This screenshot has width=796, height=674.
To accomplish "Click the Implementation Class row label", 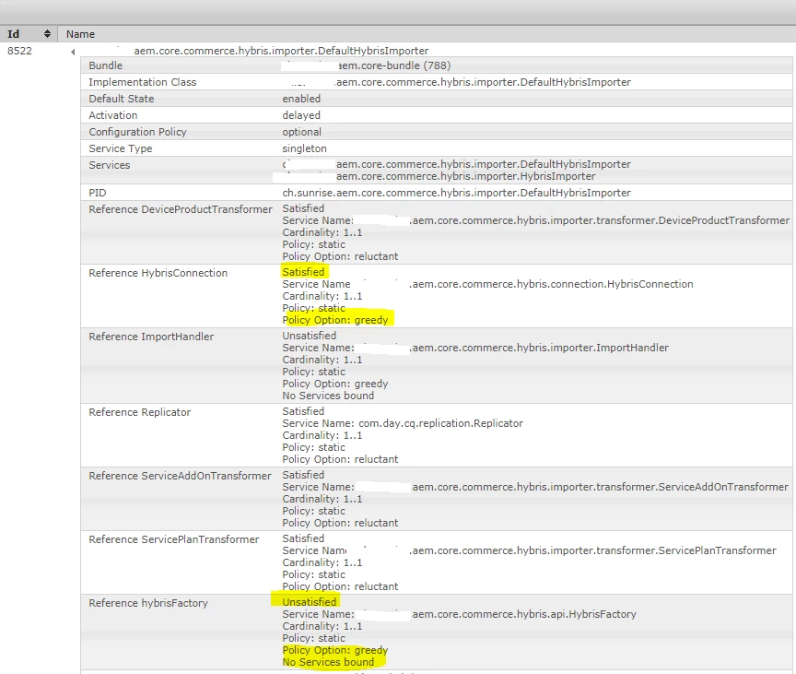I will pos(142,82).
